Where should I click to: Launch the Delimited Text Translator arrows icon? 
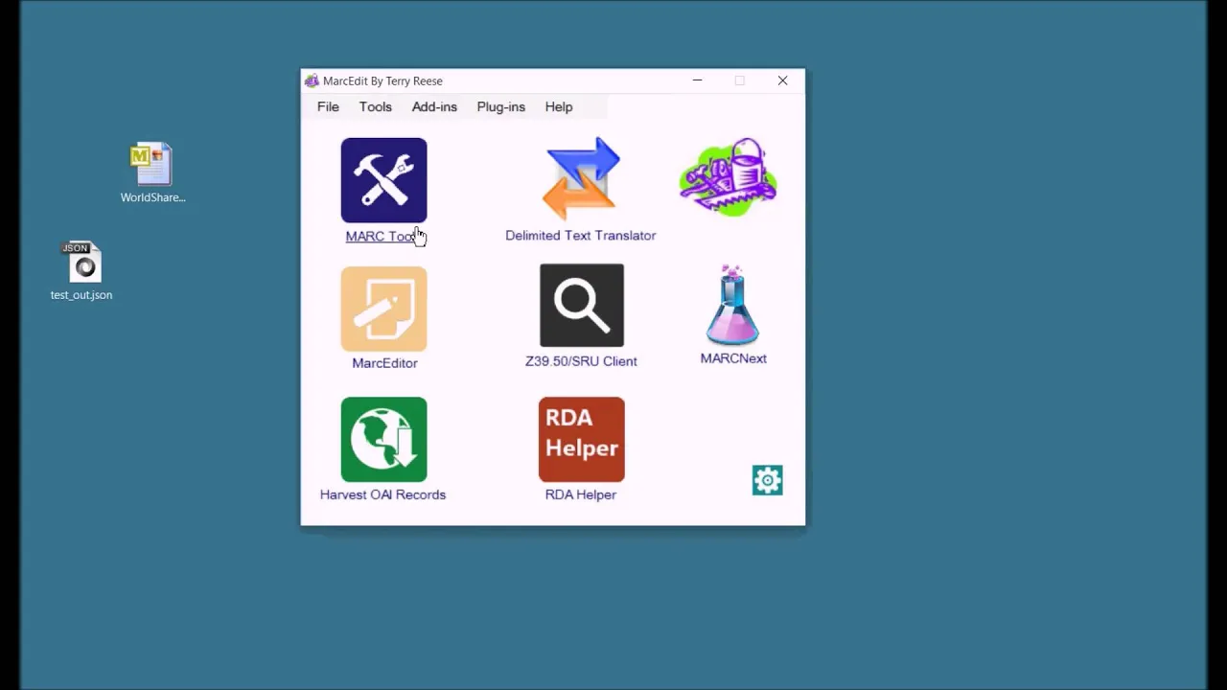point(581,178)
